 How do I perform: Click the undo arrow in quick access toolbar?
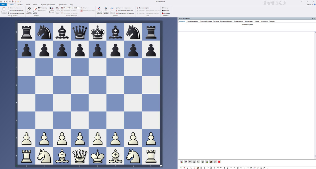click(7, 2)
